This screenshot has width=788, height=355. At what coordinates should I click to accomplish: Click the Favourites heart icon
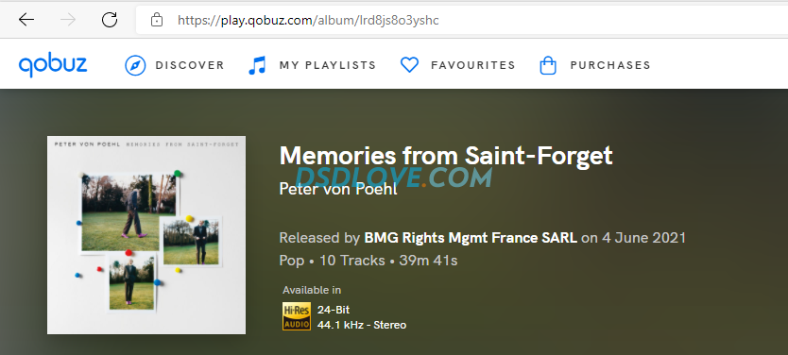tap(409, 65)
